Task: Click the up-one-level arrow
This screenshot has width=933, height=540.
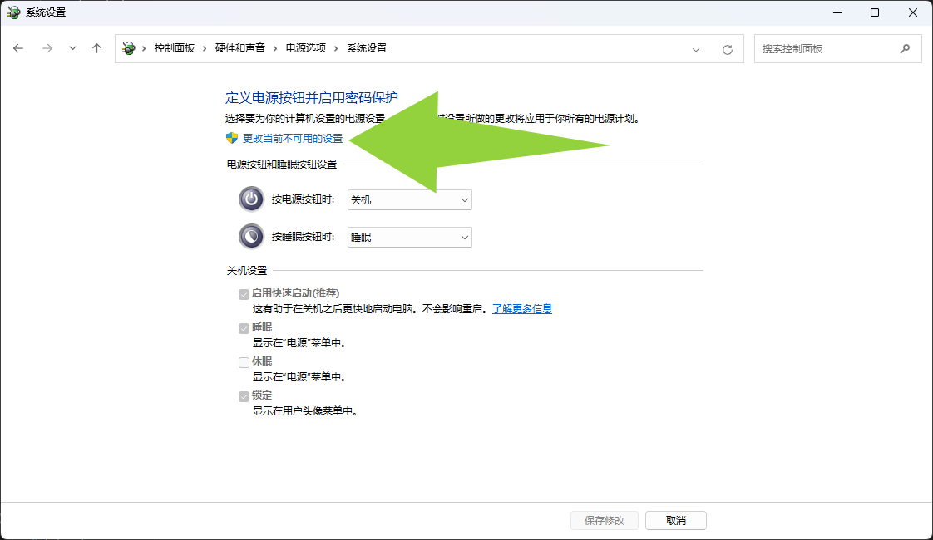Action: click(x=96, y=48)
